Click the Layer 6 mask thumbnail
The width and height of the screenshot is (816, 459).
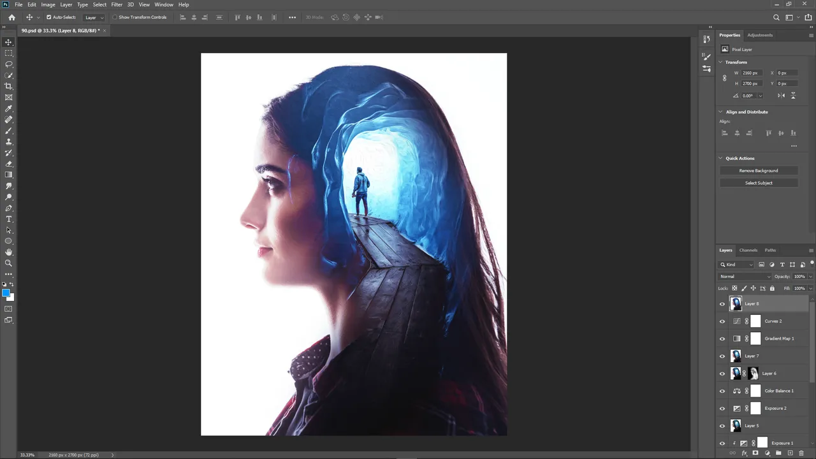[753, 374]
